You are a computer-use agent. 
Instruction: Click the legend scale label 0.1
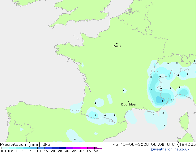3,151
